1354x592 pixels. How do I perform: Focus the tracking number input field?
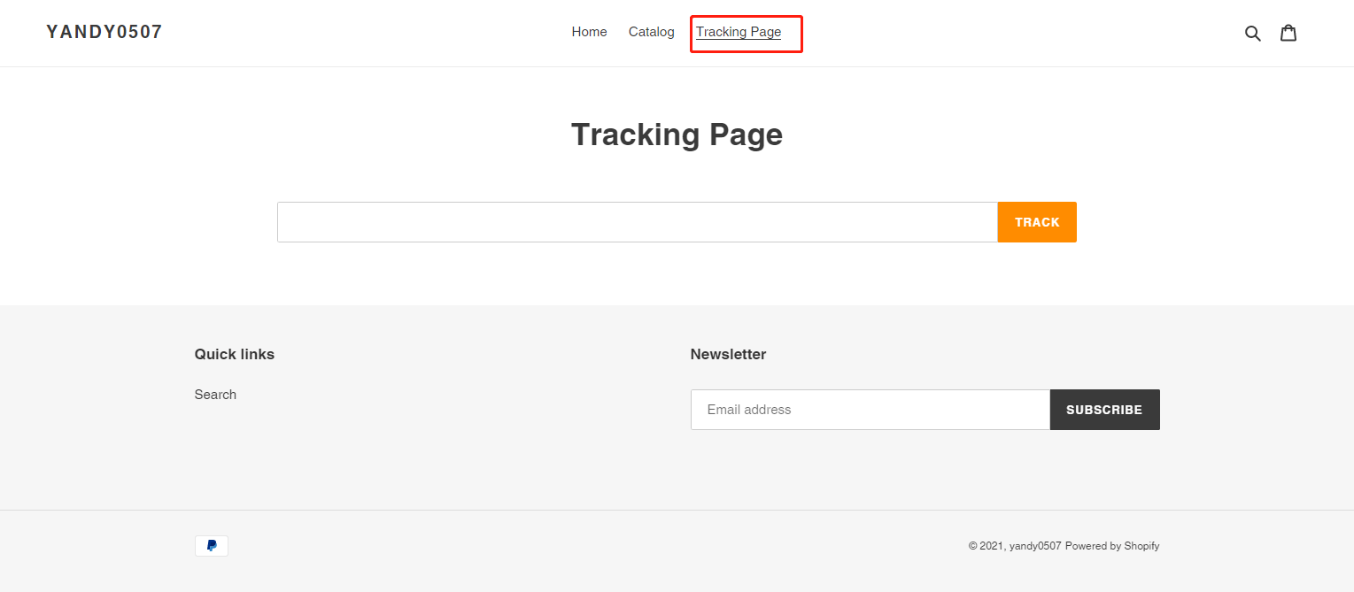[x=638, y=222]
